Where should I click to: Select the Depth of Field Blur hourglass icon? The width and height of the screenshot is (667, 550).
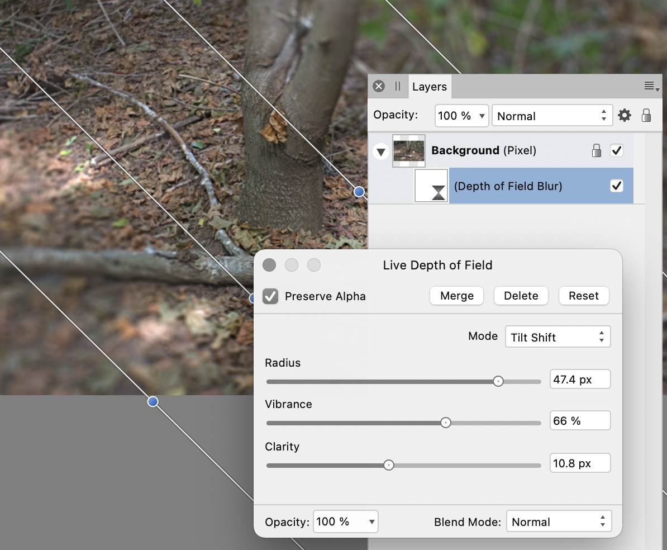pyautogui.click(x=431, y=186)
